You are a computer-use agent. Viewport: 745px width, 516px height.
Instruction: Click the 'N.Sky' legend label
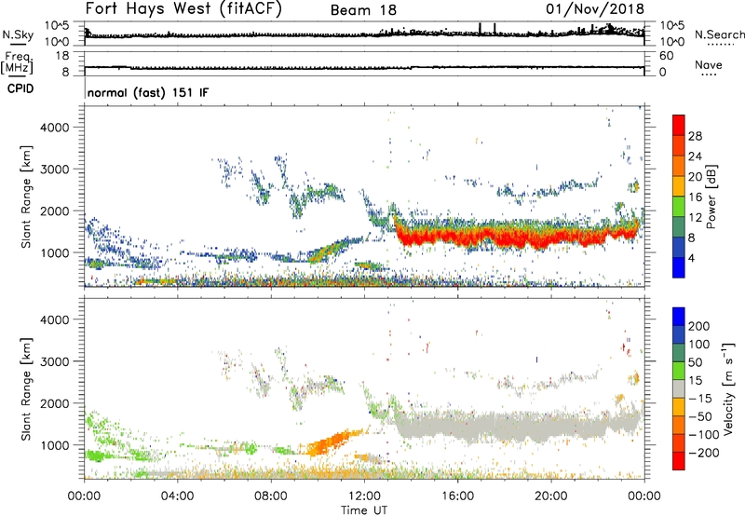(x=18, y=34)
